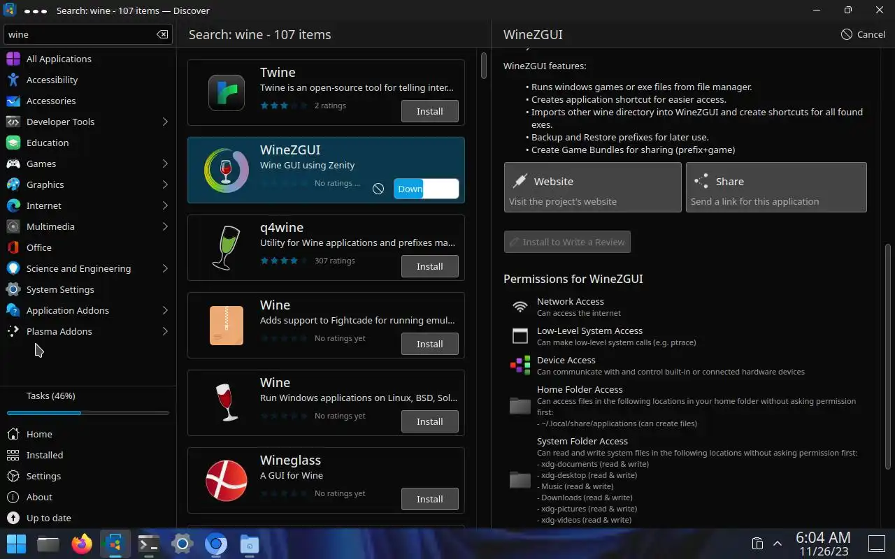Viewport: 895px width, 559px height.
Task: Click the Tasks progress bar in the sidebar
Action: click(87, 413)
